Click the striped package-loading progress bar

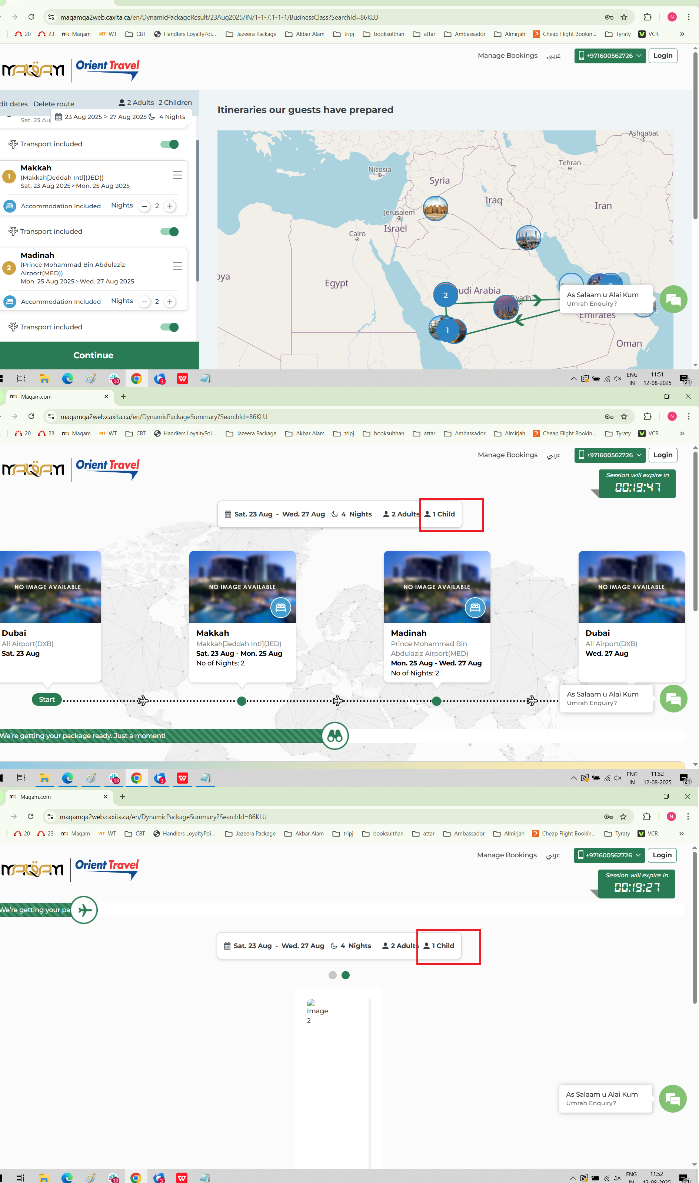(x=160, y=735)
